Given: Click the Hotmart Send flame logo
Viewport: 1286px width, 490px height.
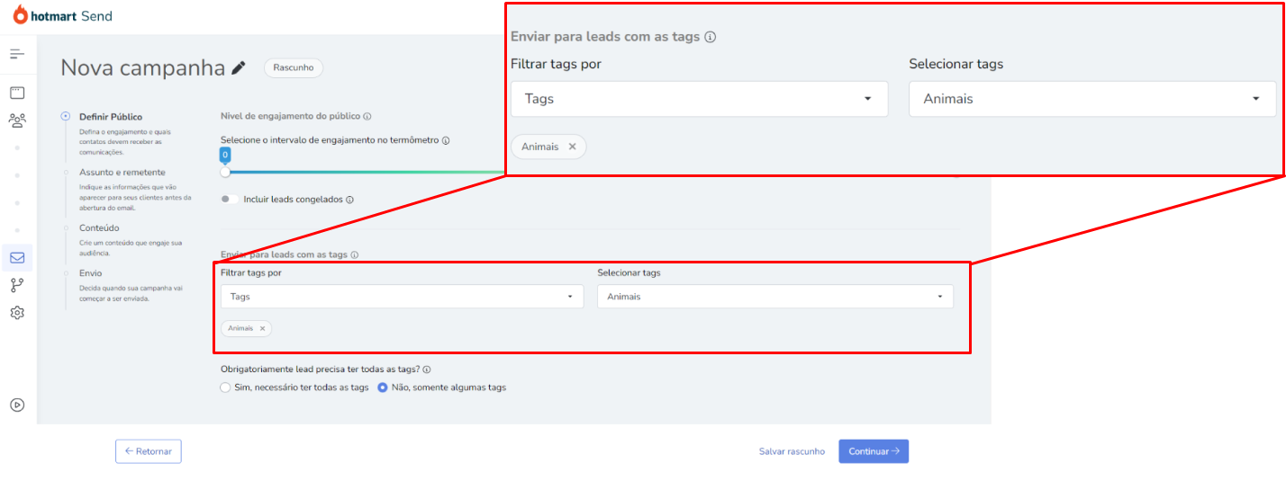Looking at the screenshot, I should [x=20, y=14].
